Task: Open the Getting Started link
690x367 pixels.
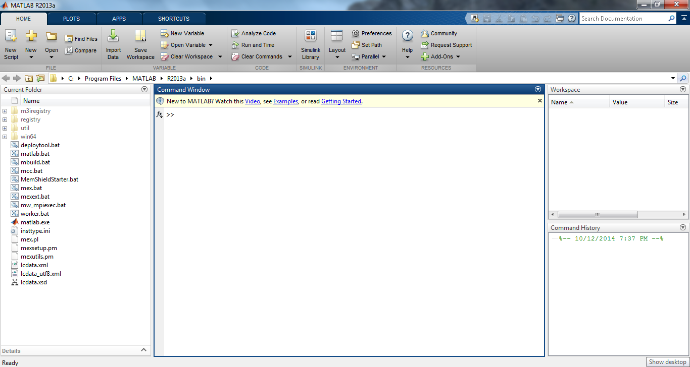Action: 341,101
